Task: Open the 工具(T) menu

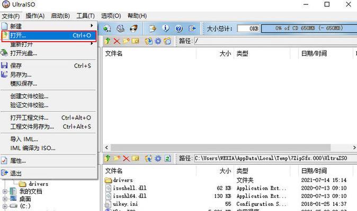Action: 85,16
